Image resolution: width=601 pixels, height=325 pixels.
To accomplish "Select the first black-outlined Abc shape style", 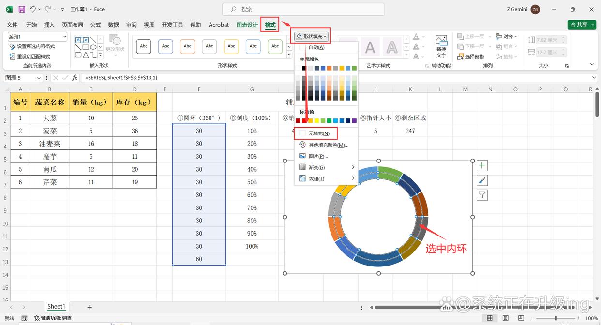I will point(144,46).
